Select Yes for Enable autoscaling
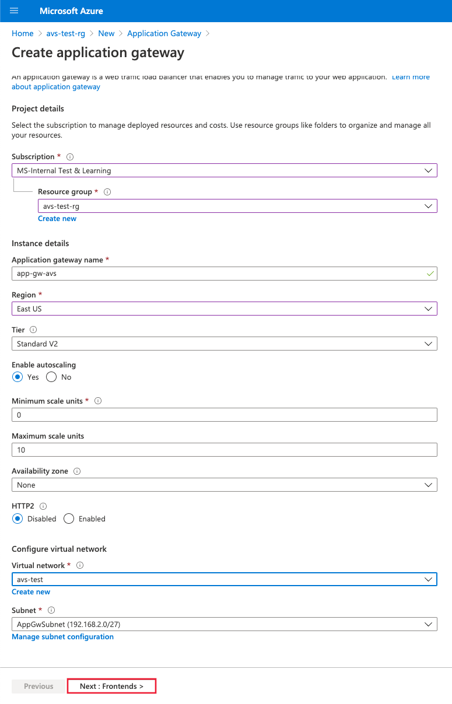The image size is (452, 704). 17,377
